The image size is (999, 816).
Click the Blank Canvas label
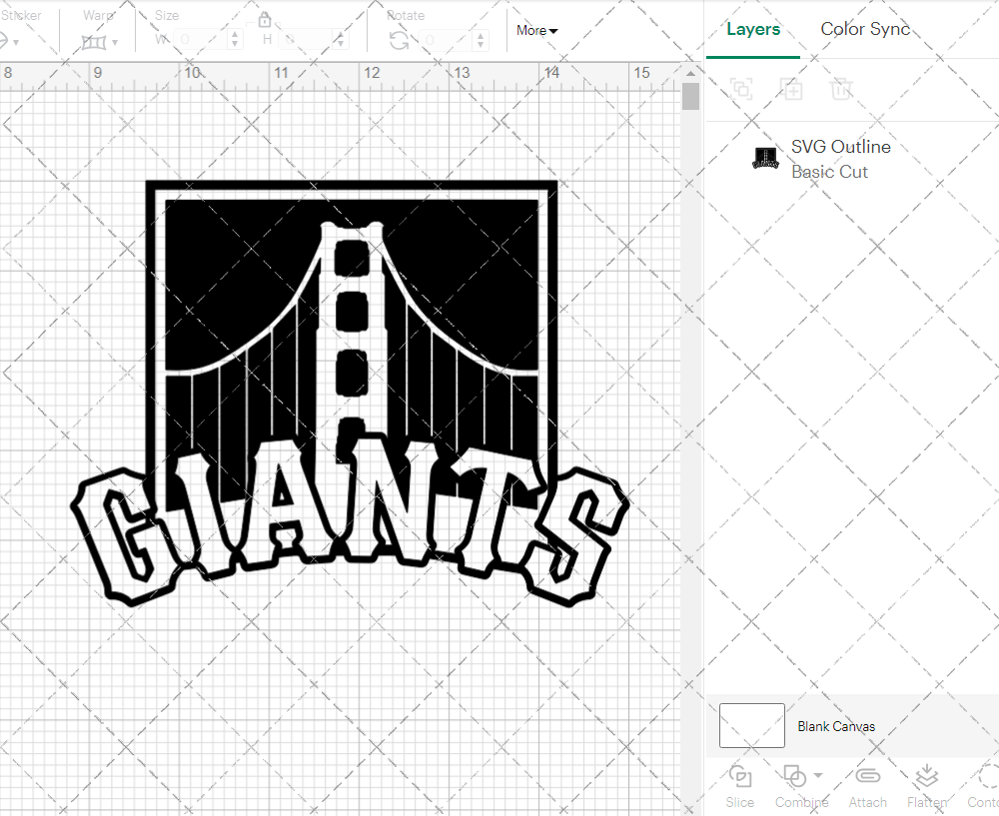836,726
